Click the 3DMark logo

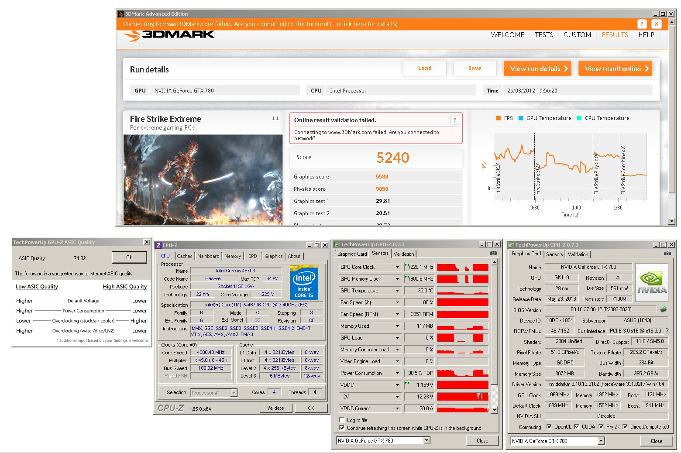tap(169, 35)
